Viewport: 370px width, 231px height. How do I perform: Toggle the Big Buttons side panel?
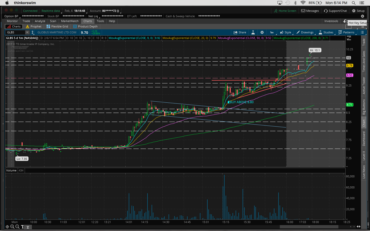[x=364, y=107]
